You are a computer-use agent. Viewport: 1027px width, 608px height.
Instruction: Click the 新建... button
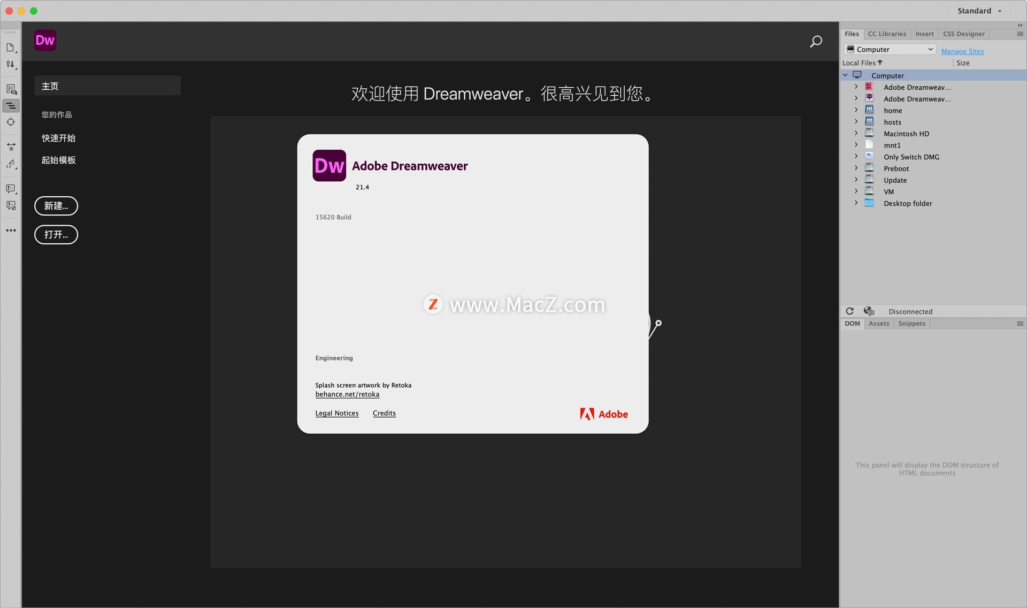(56, 206)
